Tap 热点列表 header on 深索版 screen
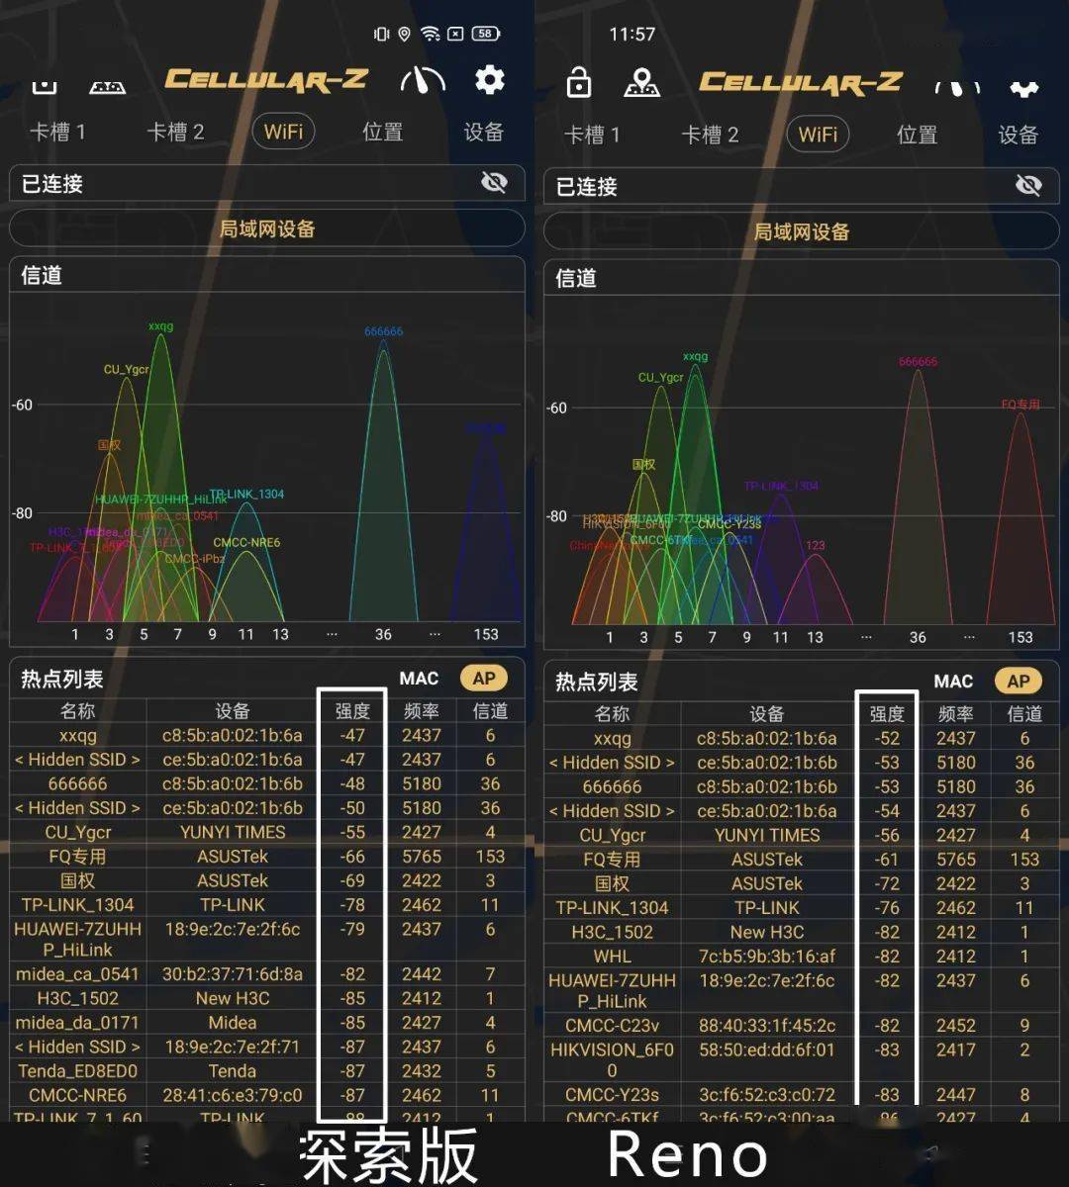The image size is (1069, 1187). coord(62,679)
